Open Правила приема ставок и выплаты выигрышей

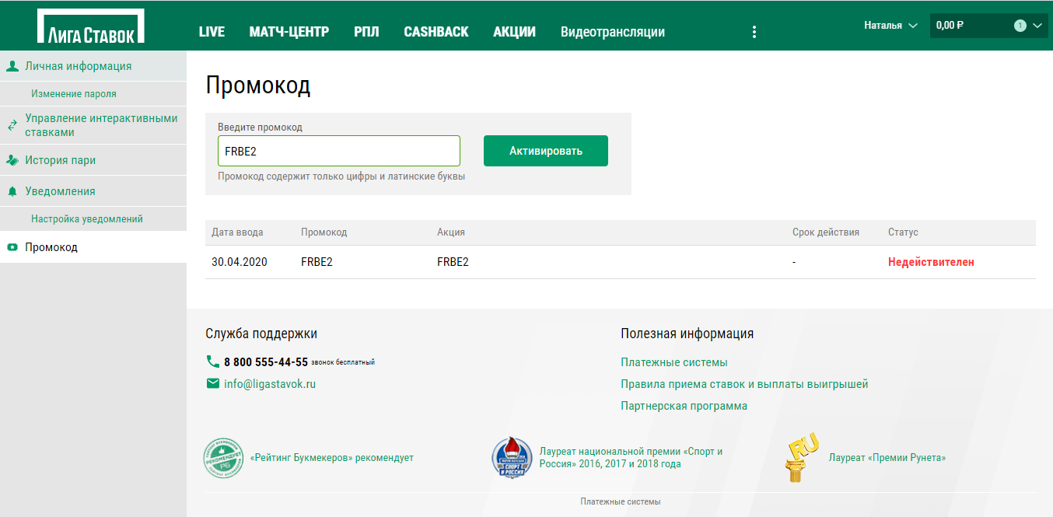(x=744, y=384)
